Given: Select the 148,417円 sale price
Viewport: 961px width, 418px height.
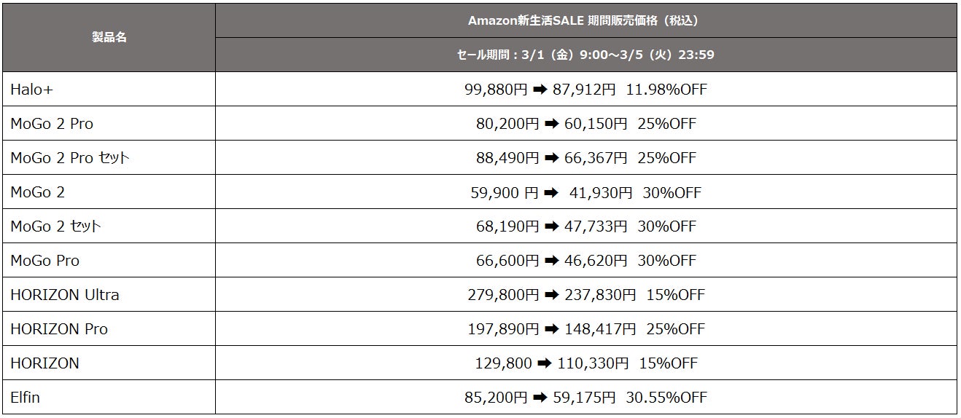Looking at the screenshot, I should click(x=596, y=329).
